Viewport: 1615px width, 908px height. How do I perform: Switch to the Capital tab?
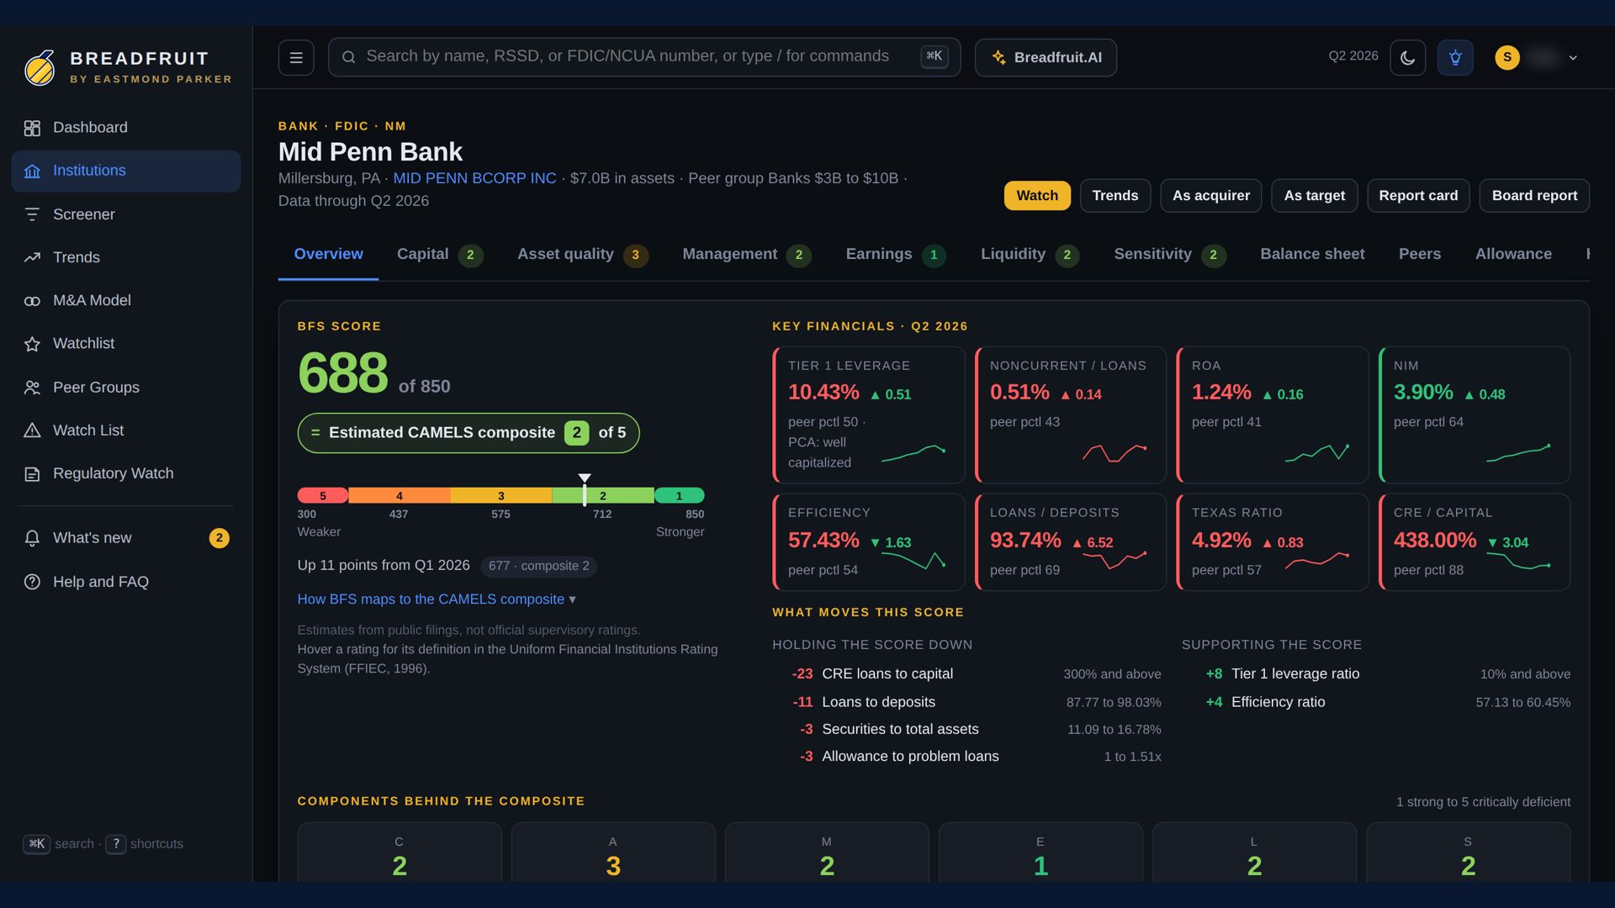tap(440, 255)
